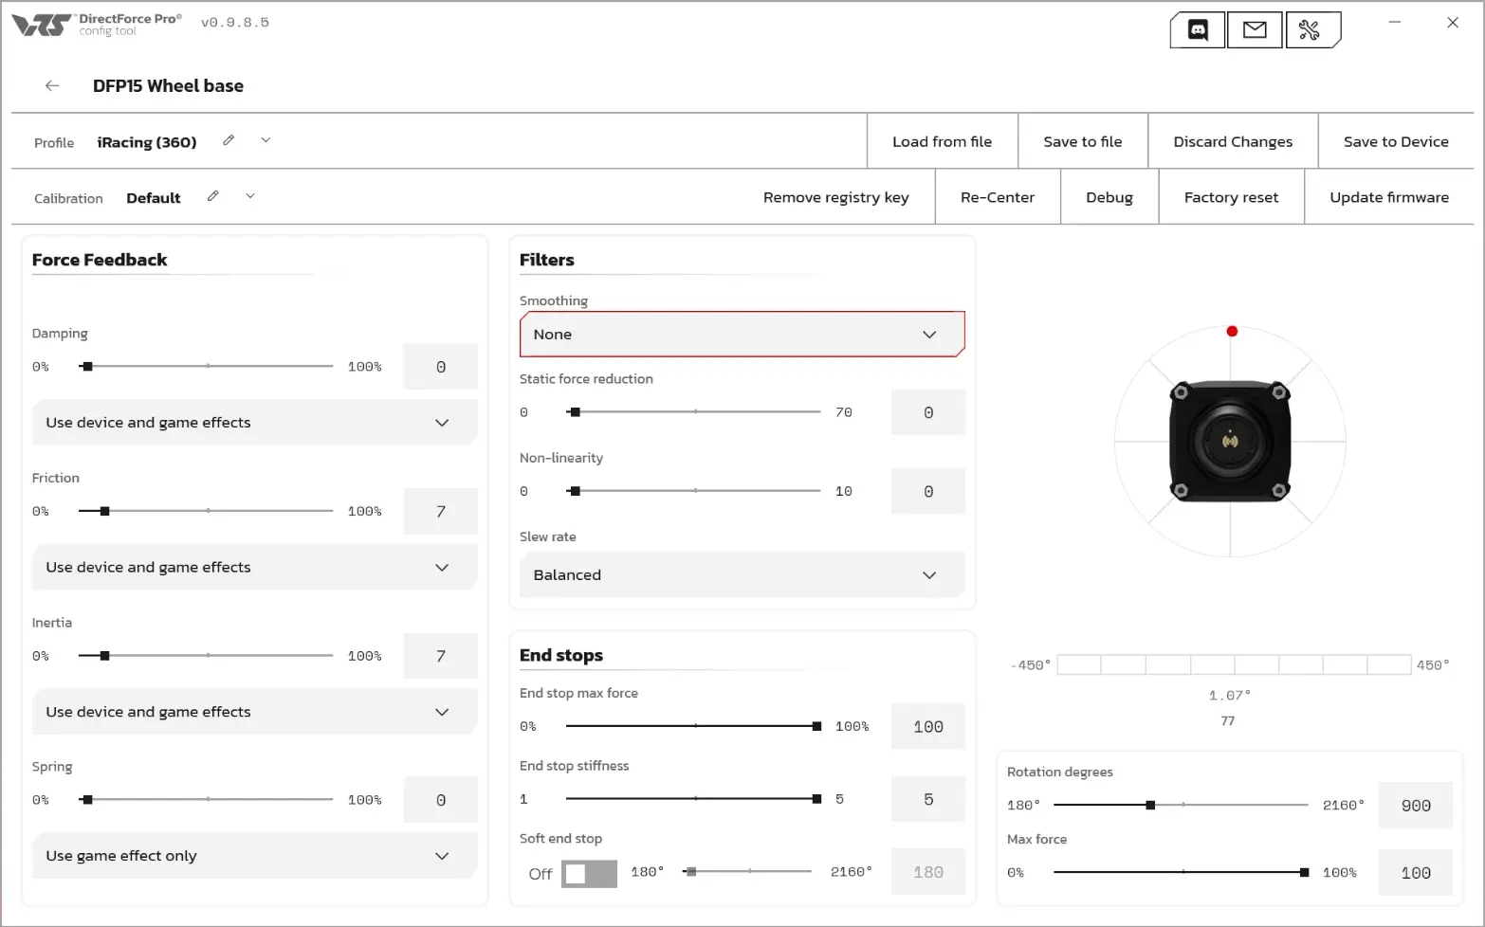Expand the profile selection chevron

pos(266,140)
